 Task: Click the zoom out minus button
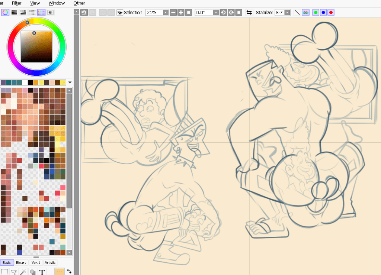coord(173,12)
